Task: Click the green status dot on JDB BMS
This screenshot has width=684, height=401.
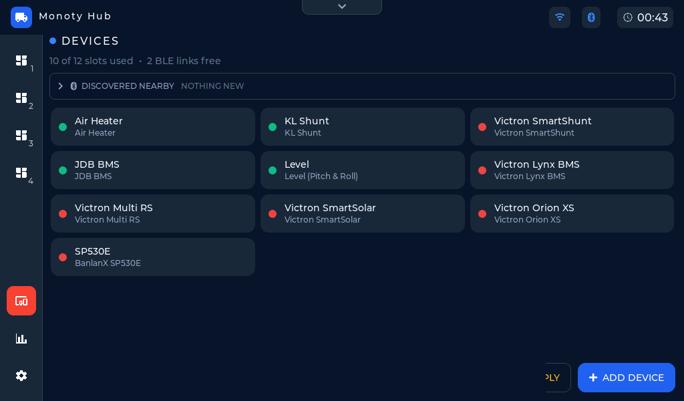Action: (63, 170)
